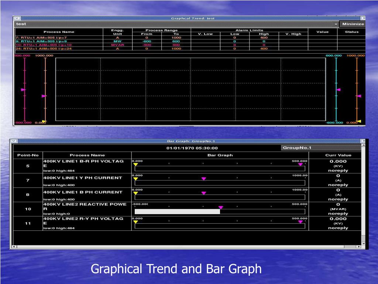Click yellow marker at bottom of orange right axis

point(359,121)
